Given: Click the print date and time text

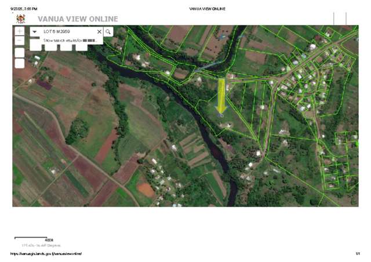Looking at the screenshot, I should coord(24,9).
